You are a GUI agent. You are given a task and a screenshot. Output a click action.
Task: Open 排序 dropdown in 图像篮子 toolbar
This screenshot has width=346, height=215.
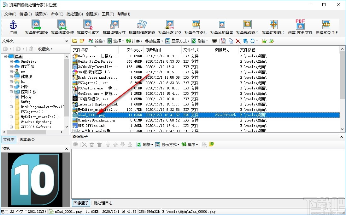coord(190,144)
